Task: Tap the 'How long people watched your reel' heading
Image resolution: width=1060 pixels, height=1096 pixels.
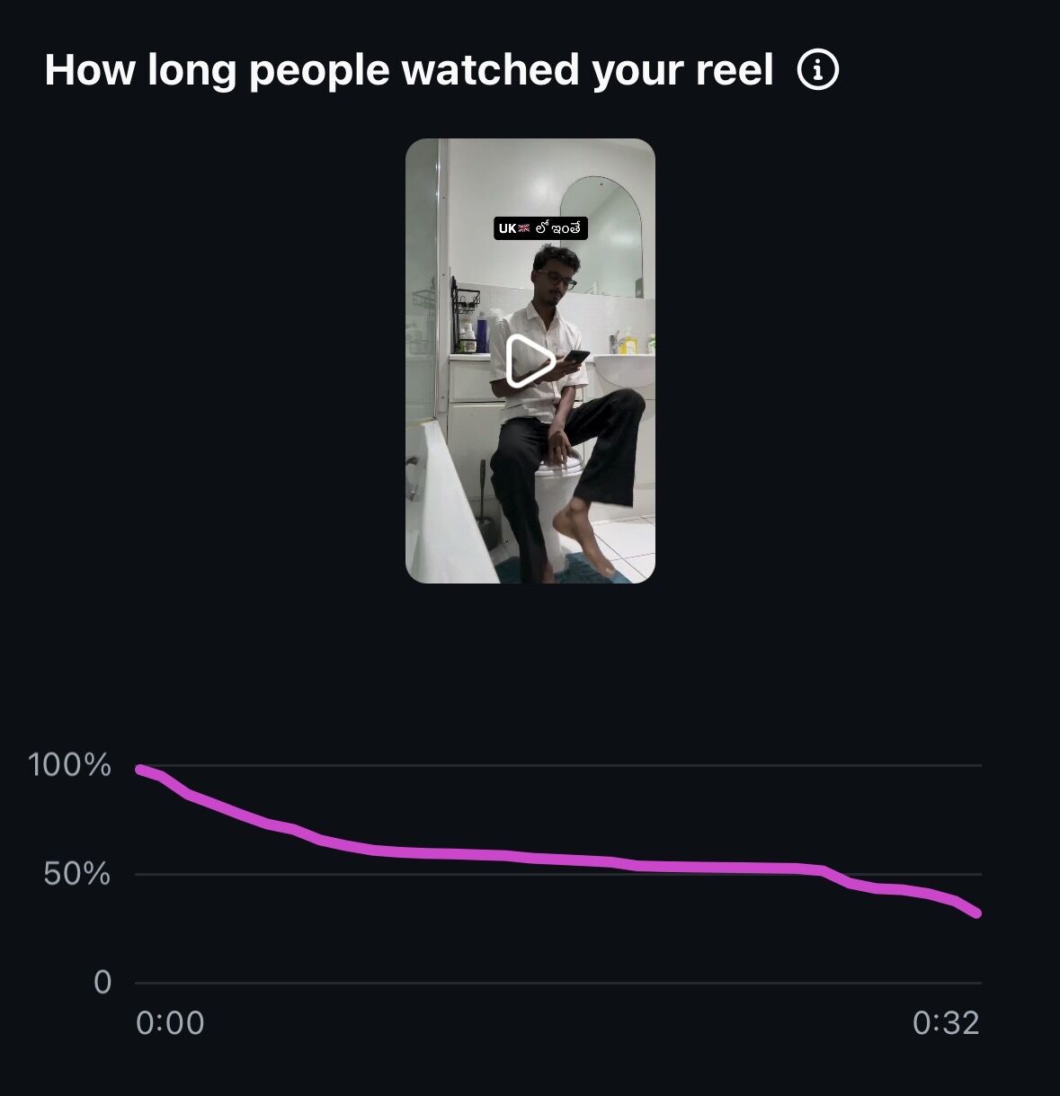Action: click(x=409, y=70)
